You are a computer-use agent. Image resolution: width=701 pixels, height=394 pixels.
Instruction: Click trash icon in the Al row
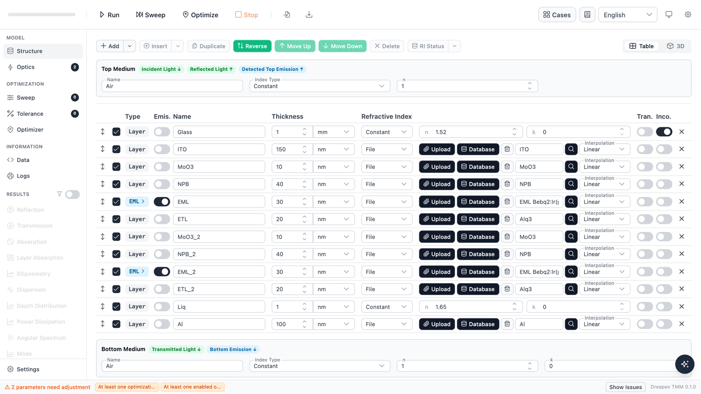tap(507, 324)
